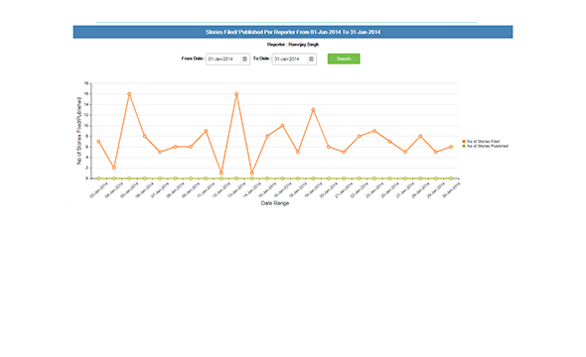Click the Reporter name text below the header

[293, 45]
